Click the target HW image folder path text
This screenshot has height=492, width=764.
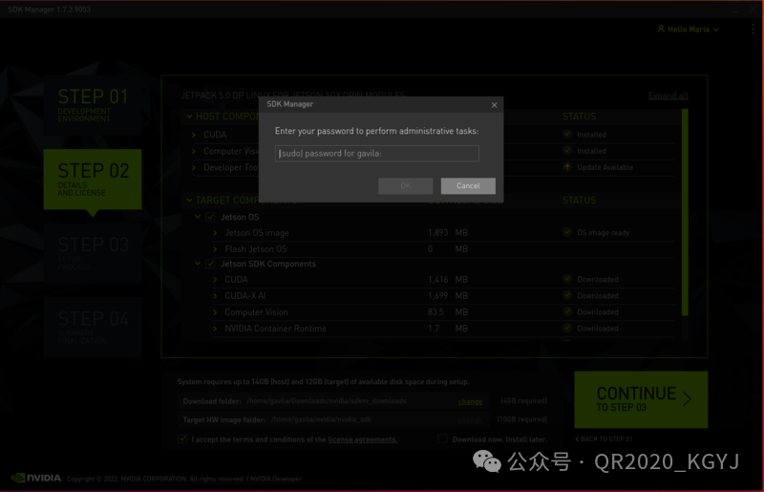pos(321,419)
